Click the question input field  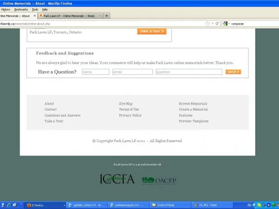coord(188,72)
